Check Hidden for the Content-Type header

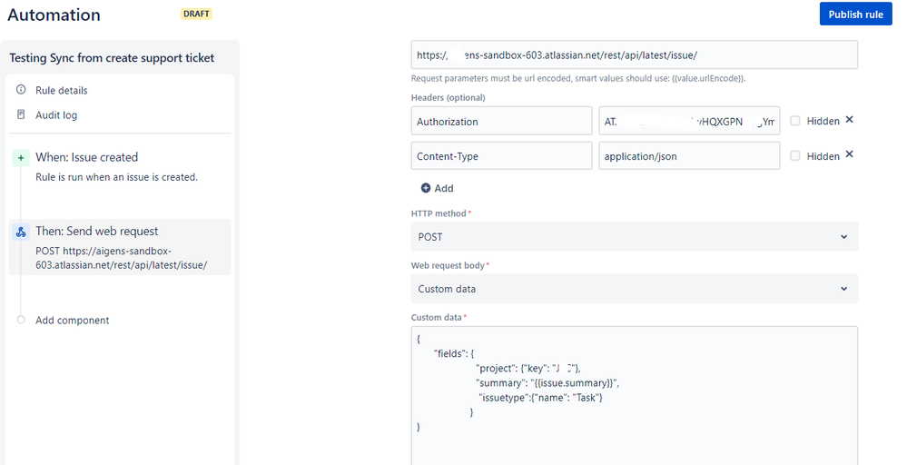pos(795,156)
